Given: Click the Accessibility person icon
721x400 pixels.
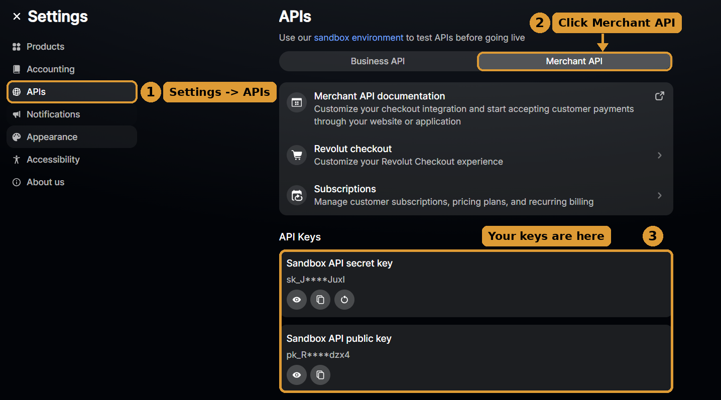Looking at the screenshot, I should (17, 160).
